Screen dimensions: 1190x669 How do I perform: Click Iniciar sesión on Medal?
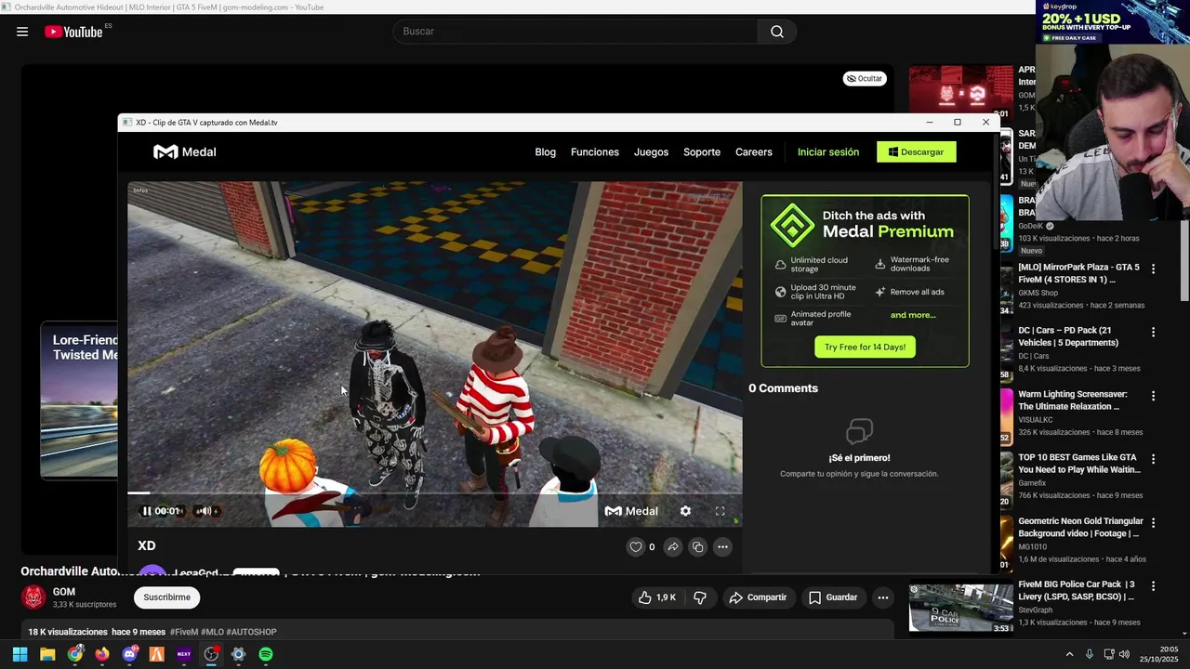tap(828, 152)
